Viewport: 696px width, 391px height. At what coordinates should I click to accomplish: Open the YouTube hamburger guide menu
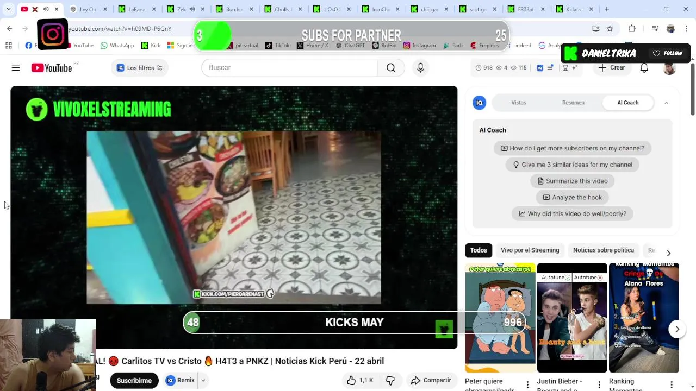click(x=16, y=68)
